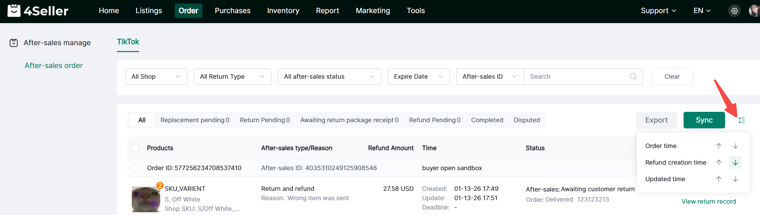Open the All Shop dropdown
This screenshot has height=215, width=760.
pyautogui.click(x=156, y=77)
